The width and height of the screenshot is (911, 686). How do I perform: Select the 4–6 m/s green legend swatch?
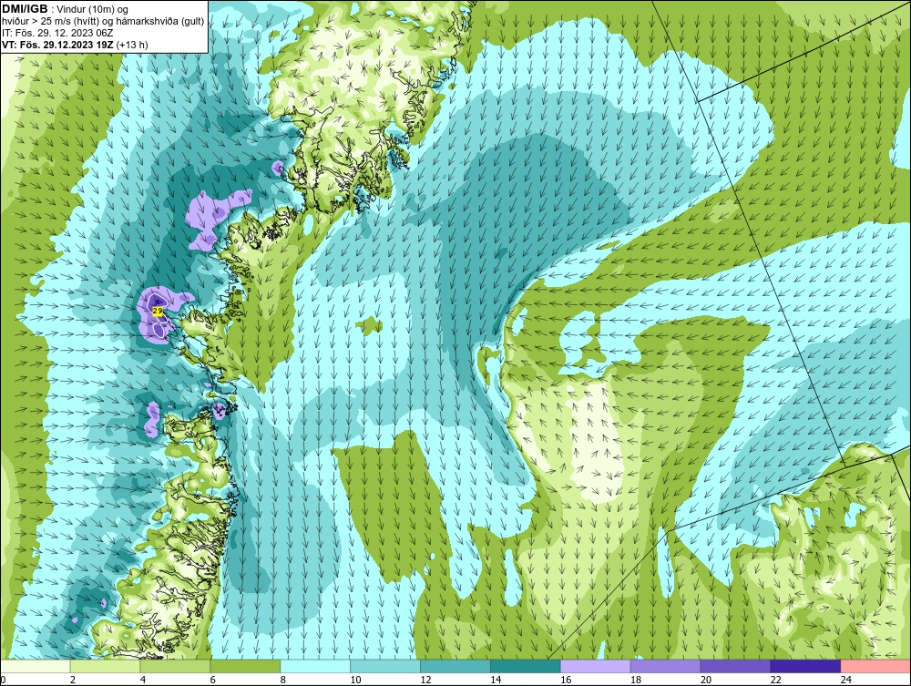click(x=175, y=666)
